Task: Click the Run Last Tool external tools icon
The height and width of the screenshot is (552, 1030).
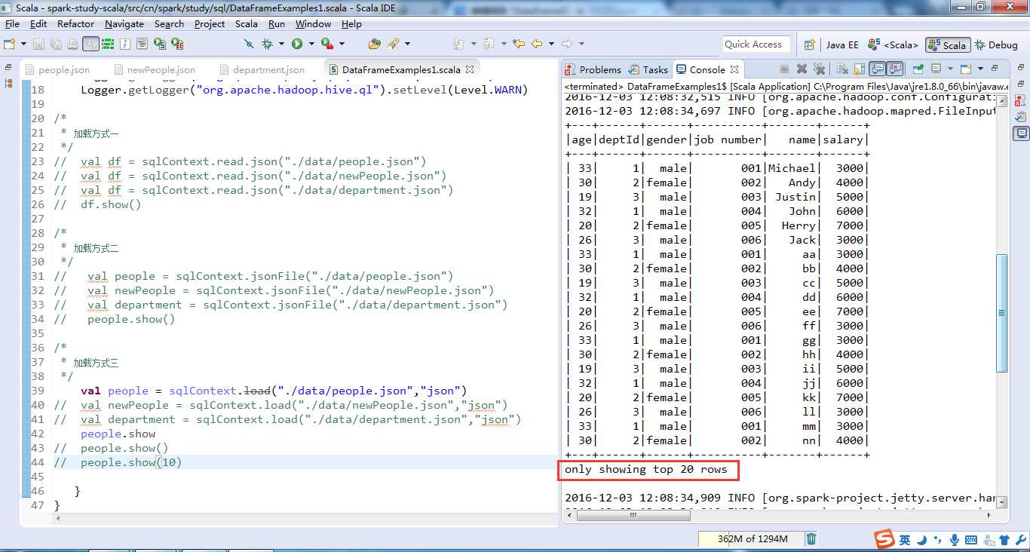Action: pyautogui.click(x=327, y=44)
